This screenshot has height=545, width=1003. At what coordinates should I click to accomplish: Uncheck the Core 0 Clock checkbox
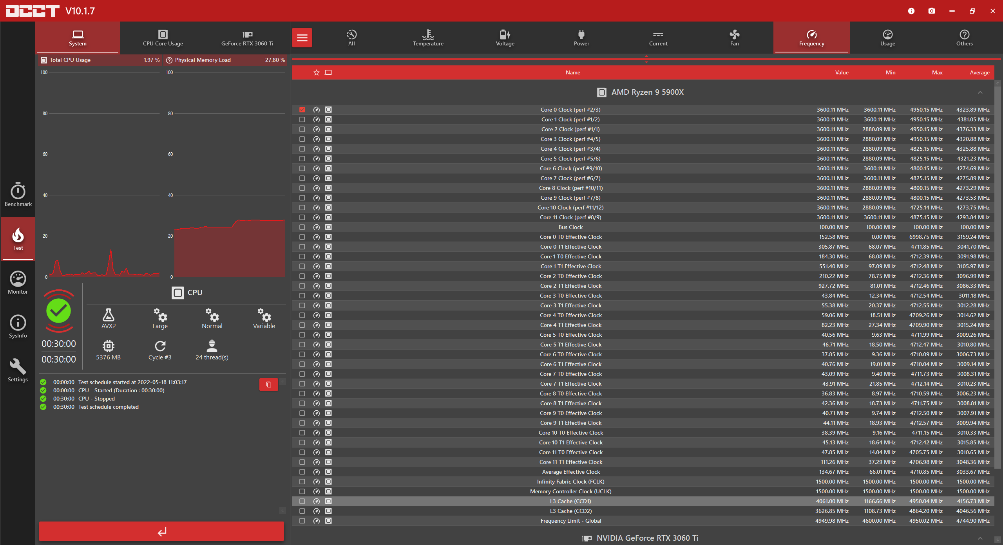(302, 110)
